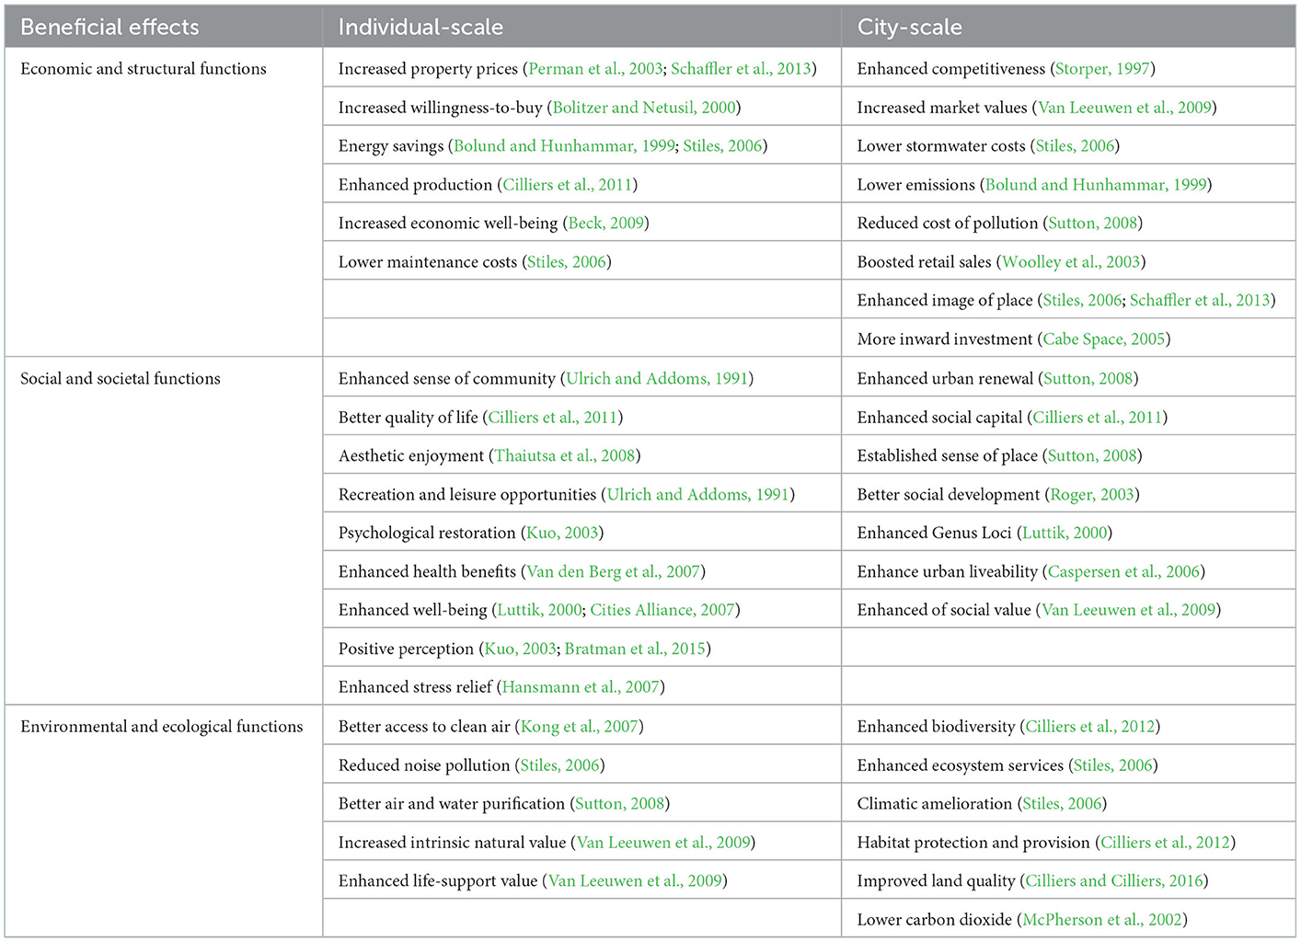The image size is (1301, 942).
Task: Follow the Cities Alliance, 2007 citation
Action: 662,611
